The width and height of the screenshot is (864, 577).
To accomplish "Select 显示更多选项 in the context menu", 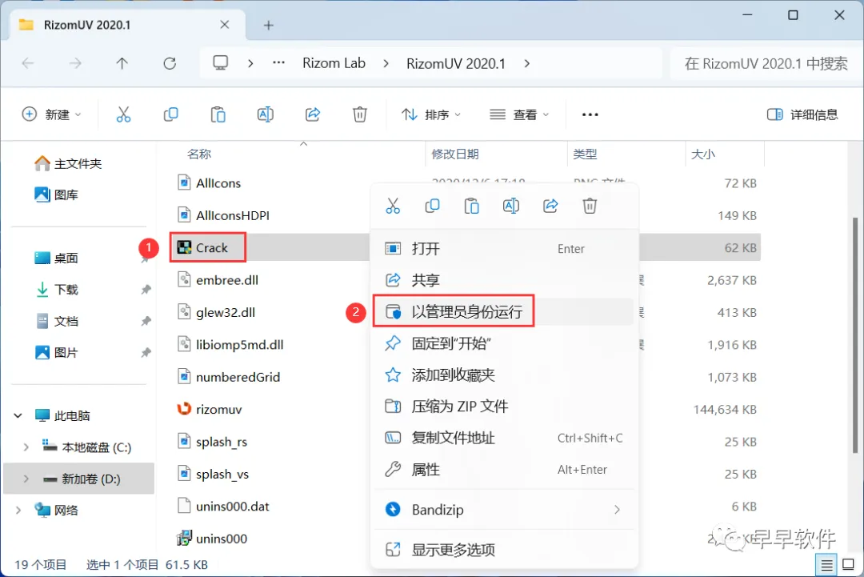I will [x=504, y=550].
